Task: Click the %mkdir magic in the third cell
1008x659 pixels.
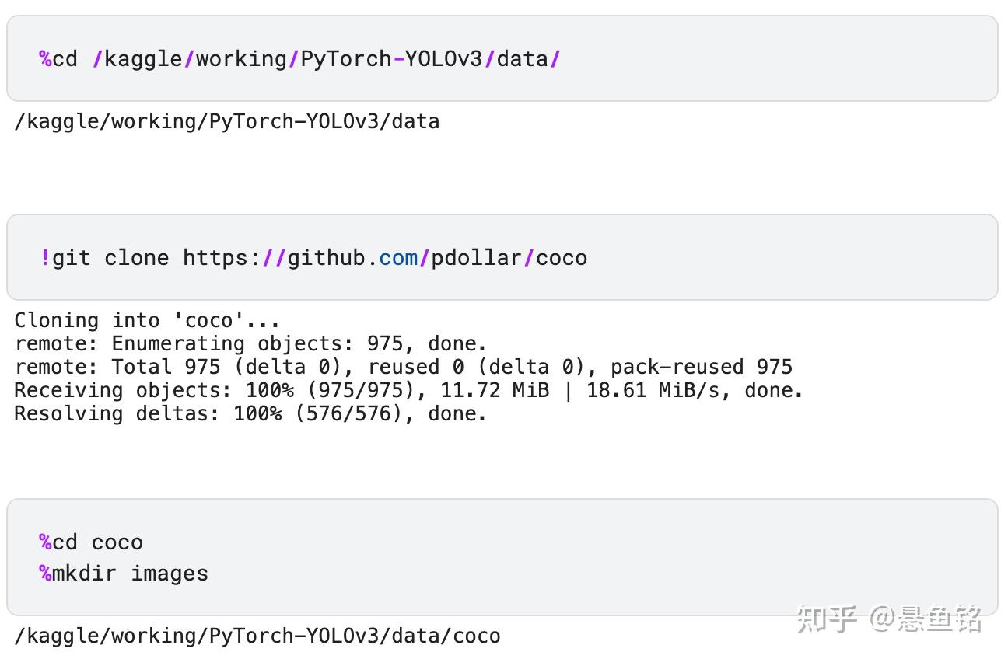Action: pyautogui.click(x=78, y=574)
